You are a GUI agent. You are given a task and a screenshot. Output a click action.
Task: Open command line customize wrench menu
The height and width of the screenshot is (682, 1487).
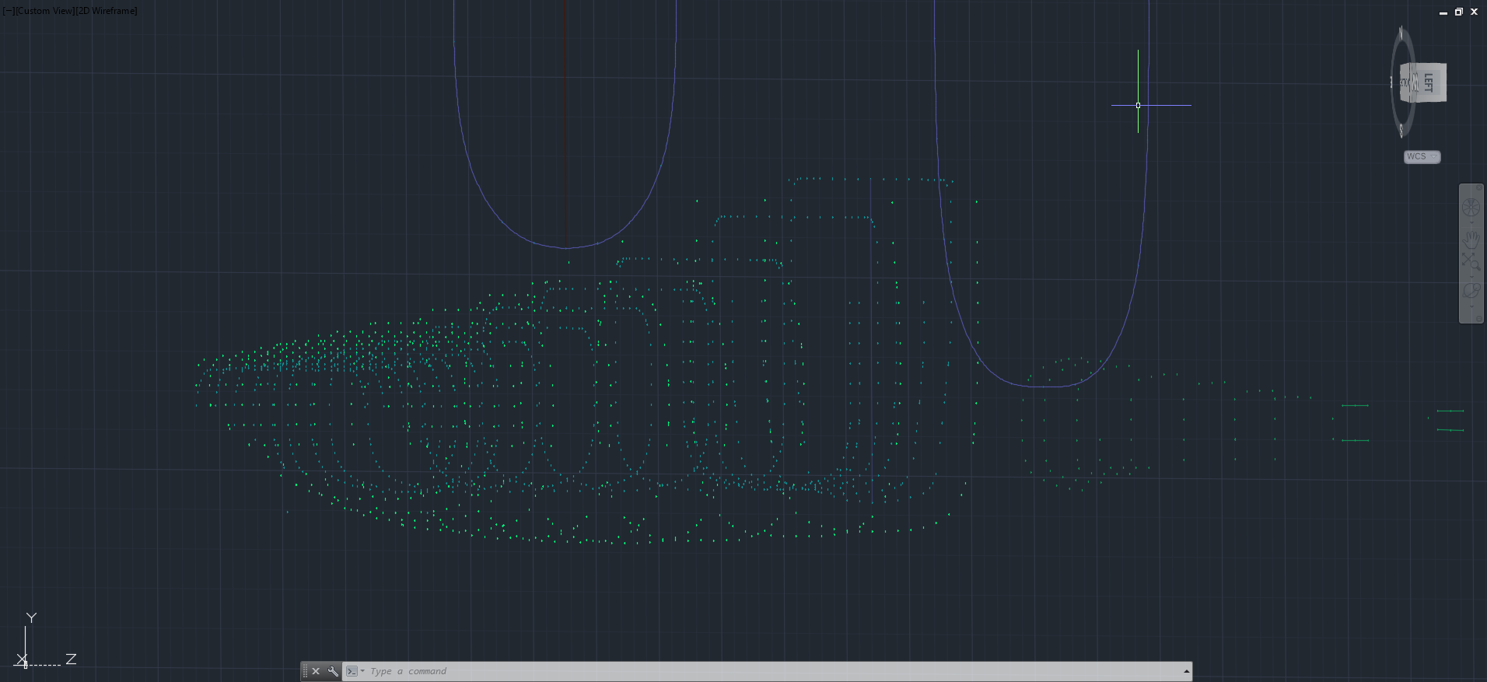pos(333,671)
